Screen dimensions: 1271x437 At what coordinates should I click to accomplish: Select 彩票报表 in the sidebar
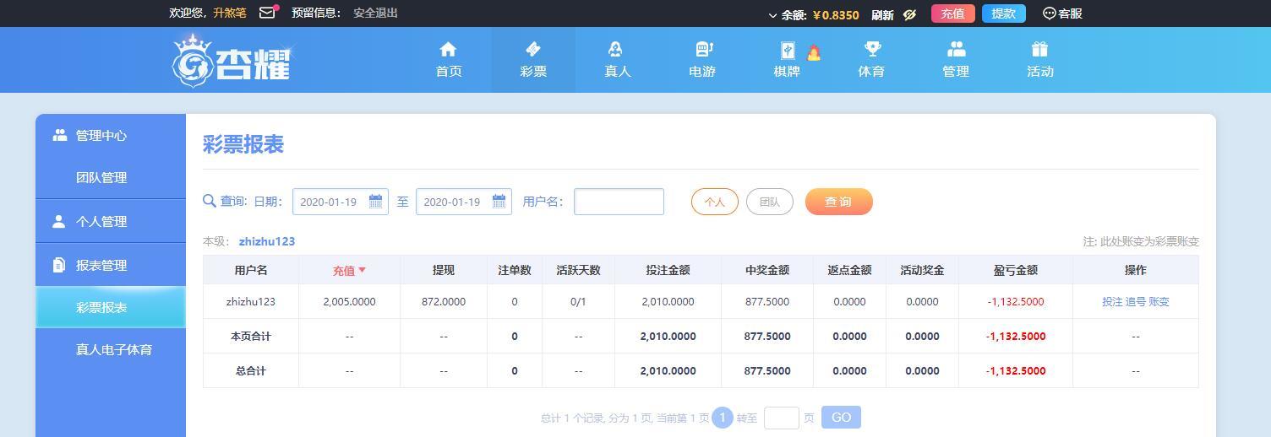pyautogui.click(x=111, y=307)
